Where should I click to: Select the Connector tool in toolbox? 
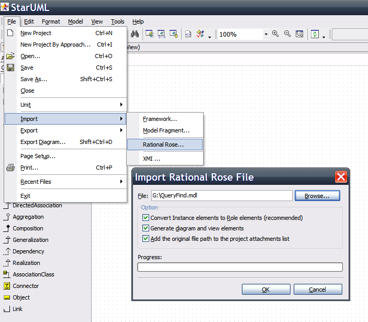point(26,286)
